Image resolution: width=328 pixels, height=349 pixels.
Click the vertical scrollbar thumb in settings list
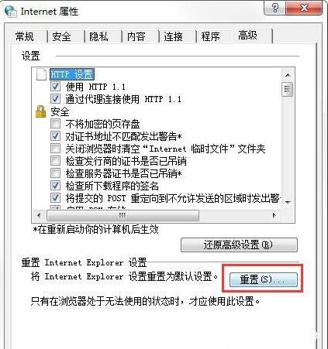point(288,89)
